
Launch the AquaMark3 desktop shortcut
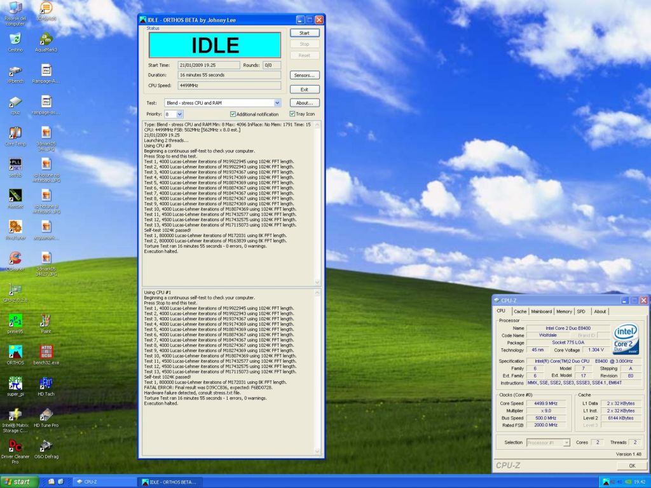pos(46,43)
